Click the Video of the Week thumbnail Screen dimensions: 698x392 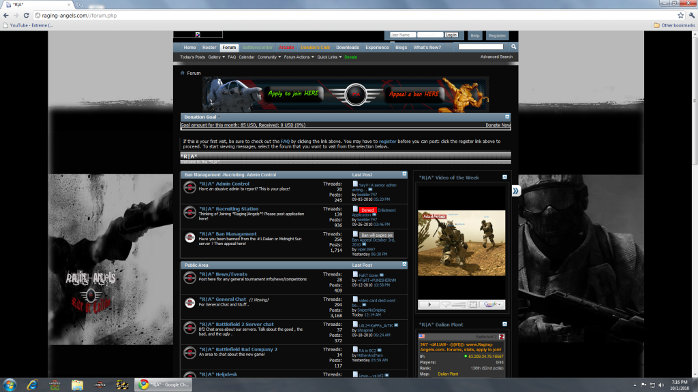click(x=461, y=243)
